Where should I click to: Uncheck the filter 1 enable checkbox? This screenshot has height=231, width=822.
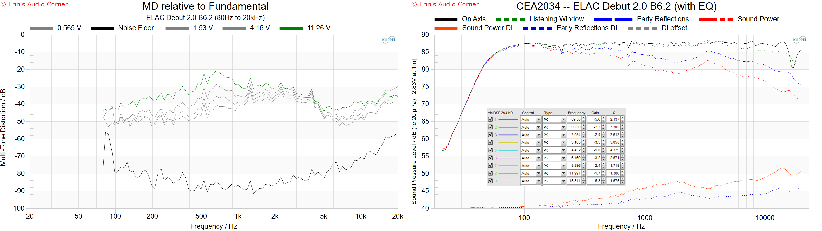click(x=490, y=119)
